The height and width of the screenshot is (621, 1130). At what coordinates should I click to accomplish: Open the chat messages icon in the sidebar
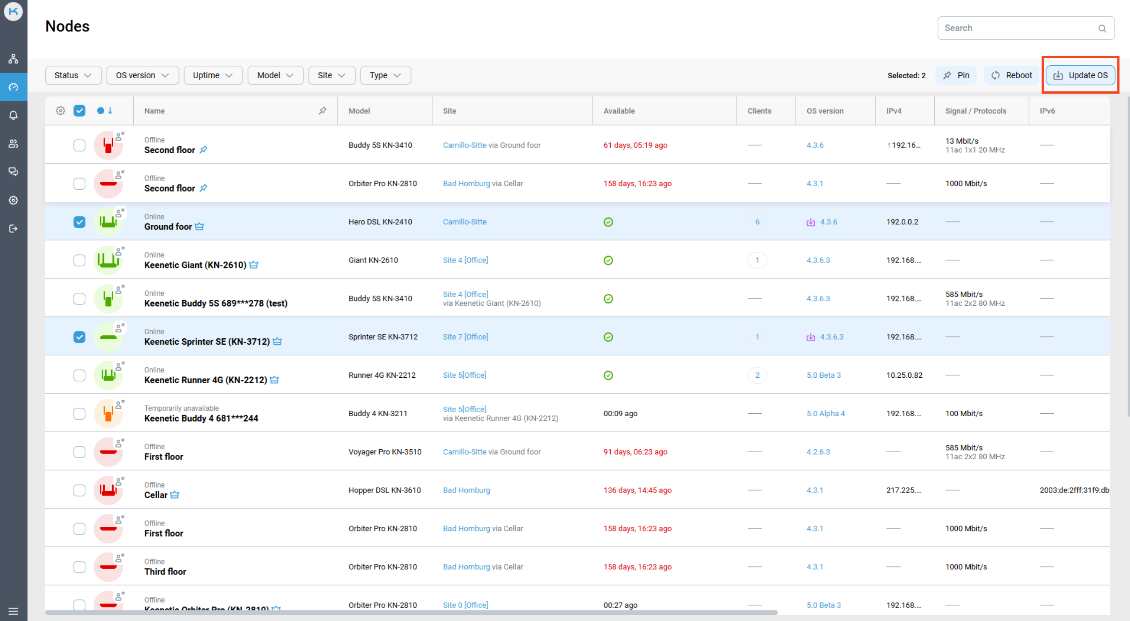click(13, 171)
